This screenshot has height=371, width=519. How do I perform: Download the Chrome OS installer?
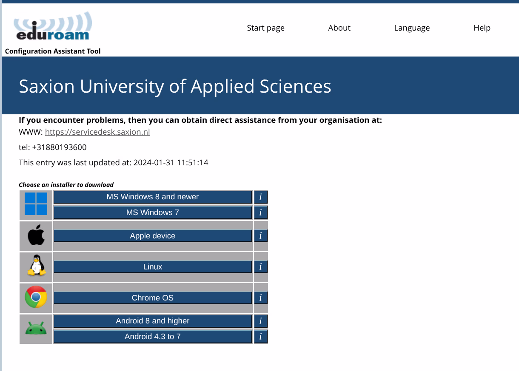153,298
